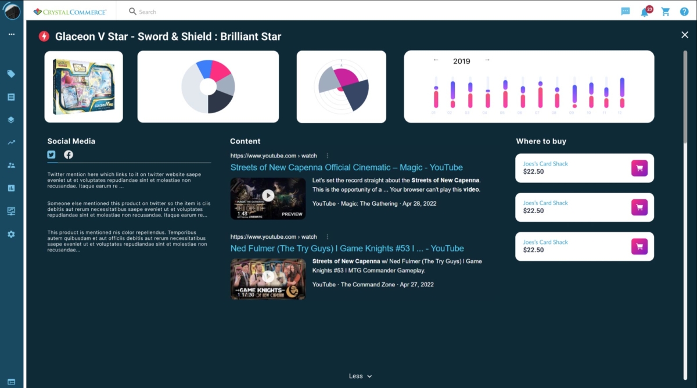Open the shopping cart in top bar
Screen dimensions: 697x388
tap(666, 12)
